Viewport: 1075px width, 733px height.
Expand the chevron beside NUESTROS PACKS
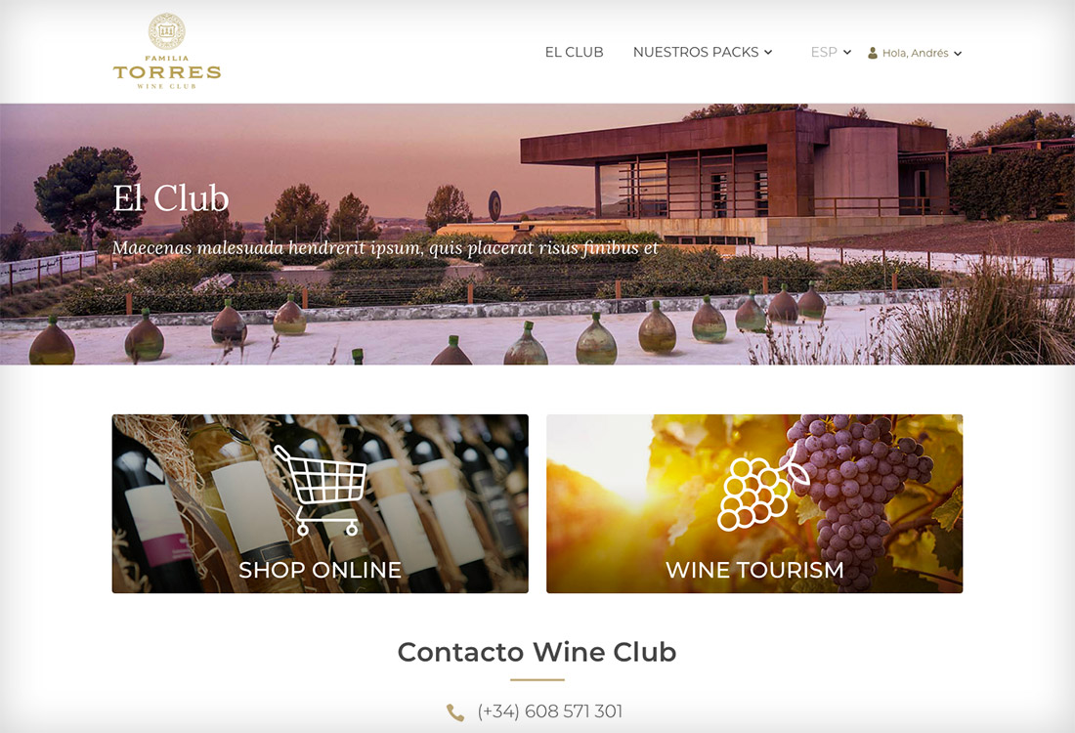point(768,52)
